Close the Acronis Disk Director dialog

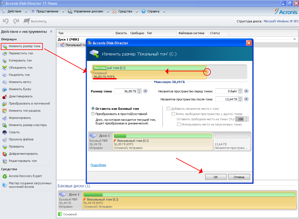coord(249,43)
